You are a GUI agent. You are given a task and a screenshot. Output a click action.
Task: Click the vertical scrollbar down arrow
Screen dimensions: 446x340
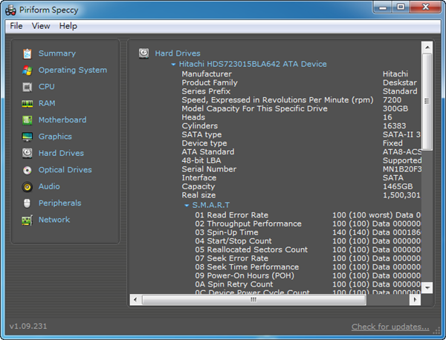coord(427,287)
